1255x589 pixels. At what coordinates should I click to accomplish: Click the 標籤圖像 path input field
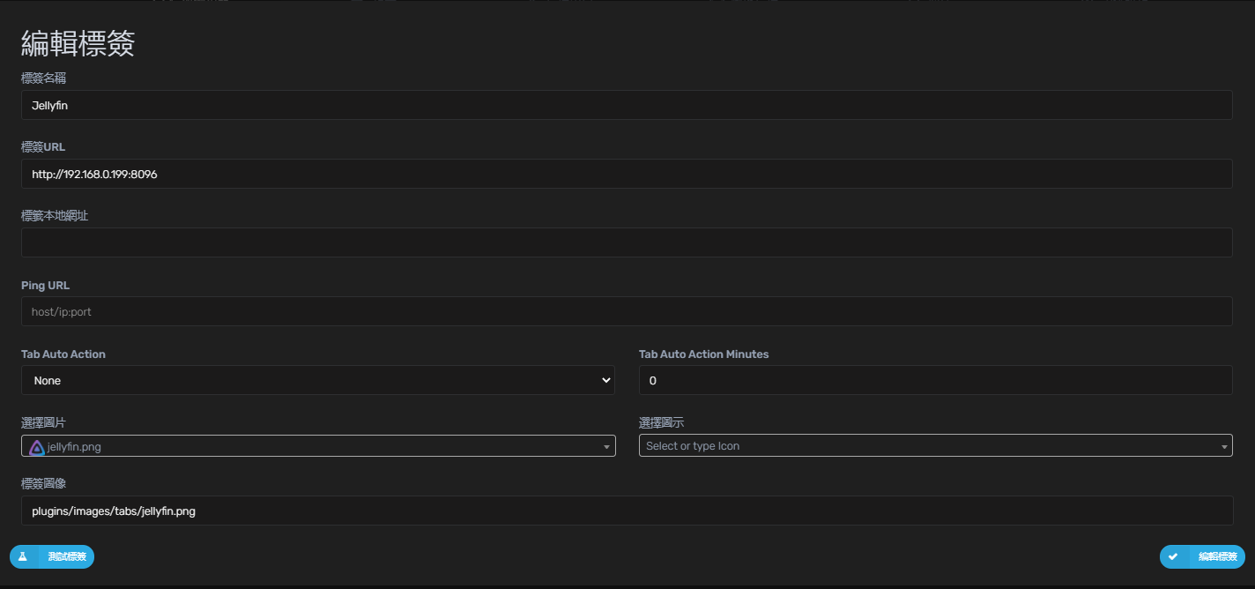(x=626, y=511)
